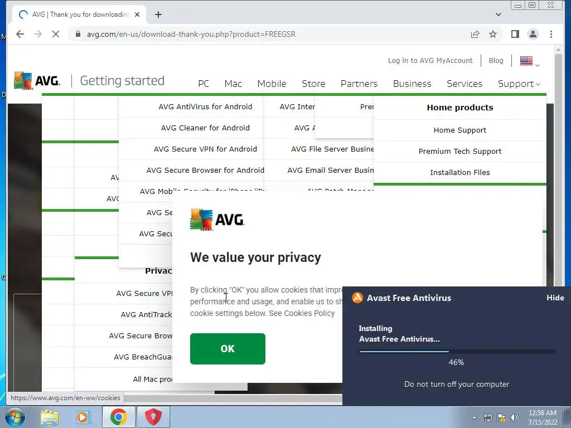Stop the page from loading
Image resolution: width=571 pixels, height=428 pixels.
56,34
